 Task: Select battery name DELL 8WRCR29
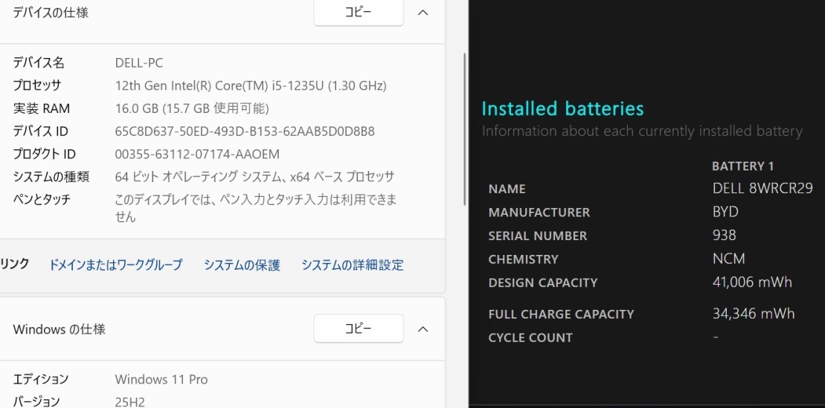tap(763, 188)
